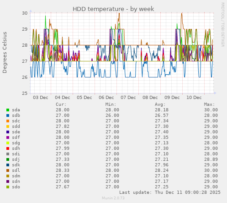The width and height of the screenshot is (227, 203).
Task: Click the sdd current value 27.82
Action: click(x=63, y=126)
